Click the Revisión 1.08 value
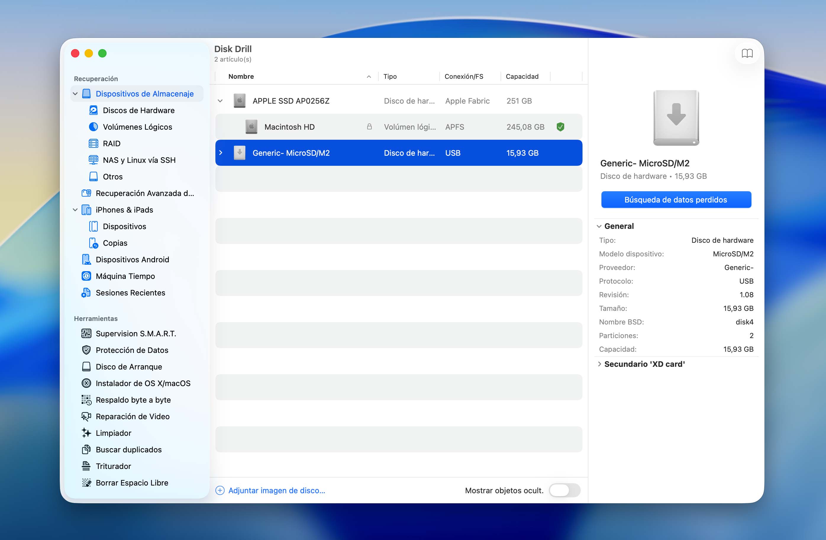The width and height of the screenshot is (826, 540). [746, 295]
